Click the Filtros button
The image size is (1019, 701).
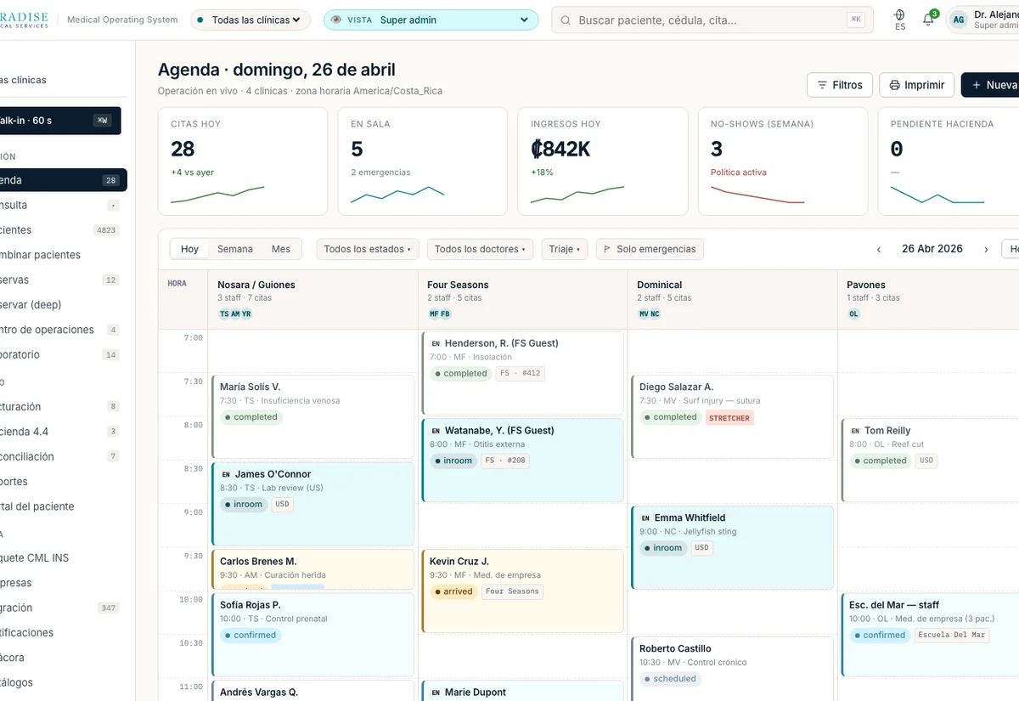pyautogui.click(x=839, y=85)
